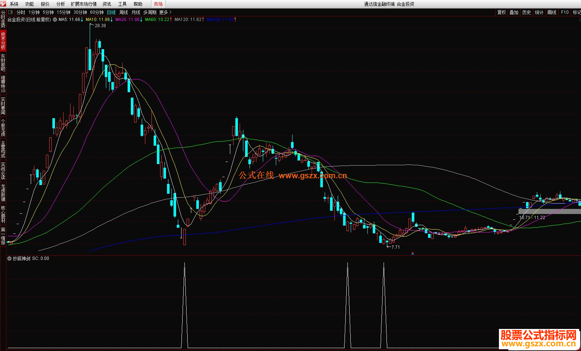581x351 pixels.
Task: Select the 市场 tab
Action: point(158,4)
